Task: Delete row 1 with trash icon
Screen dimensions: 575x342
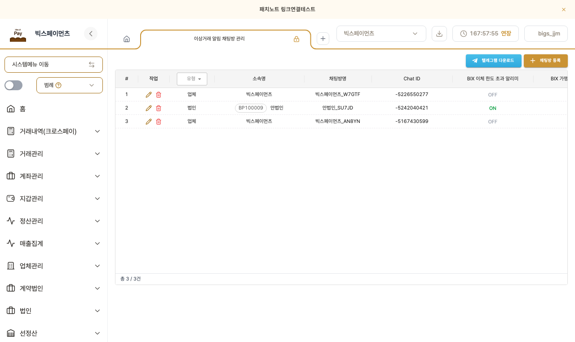Action: point(159,95)
